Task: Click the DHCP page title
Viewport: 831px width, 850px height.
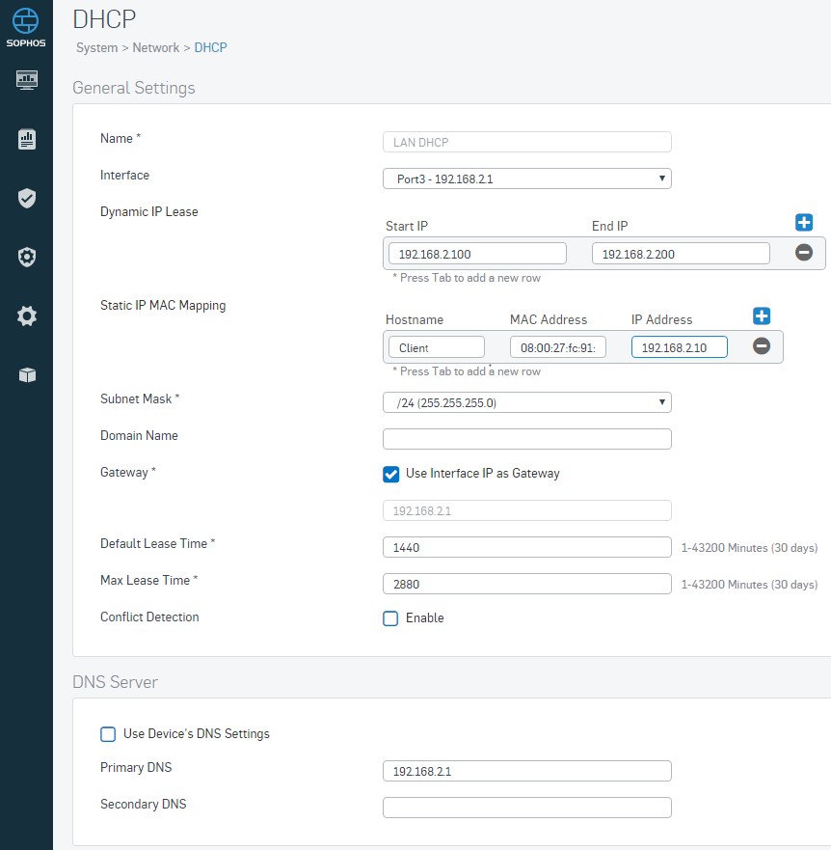Action: pos(104,19)
